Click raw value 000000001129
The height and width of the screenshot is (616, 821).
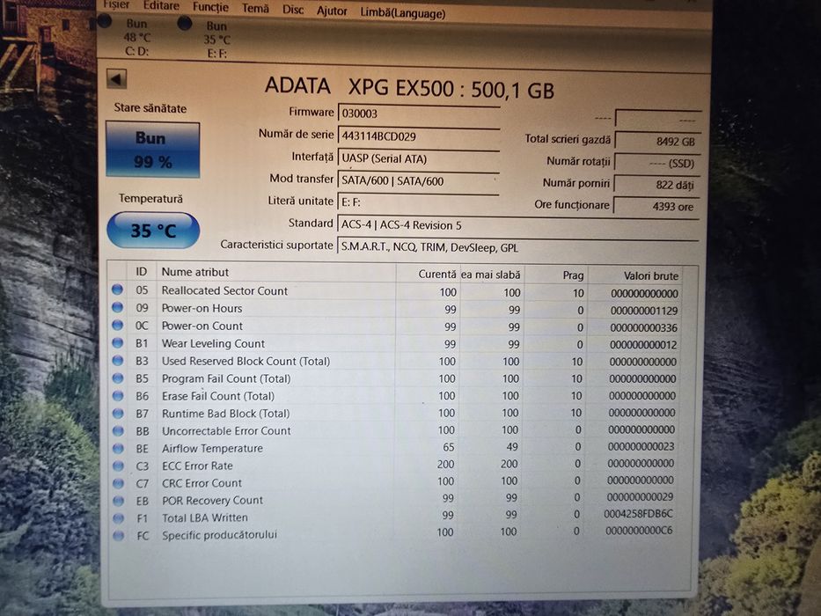click(x=644, y=311)
